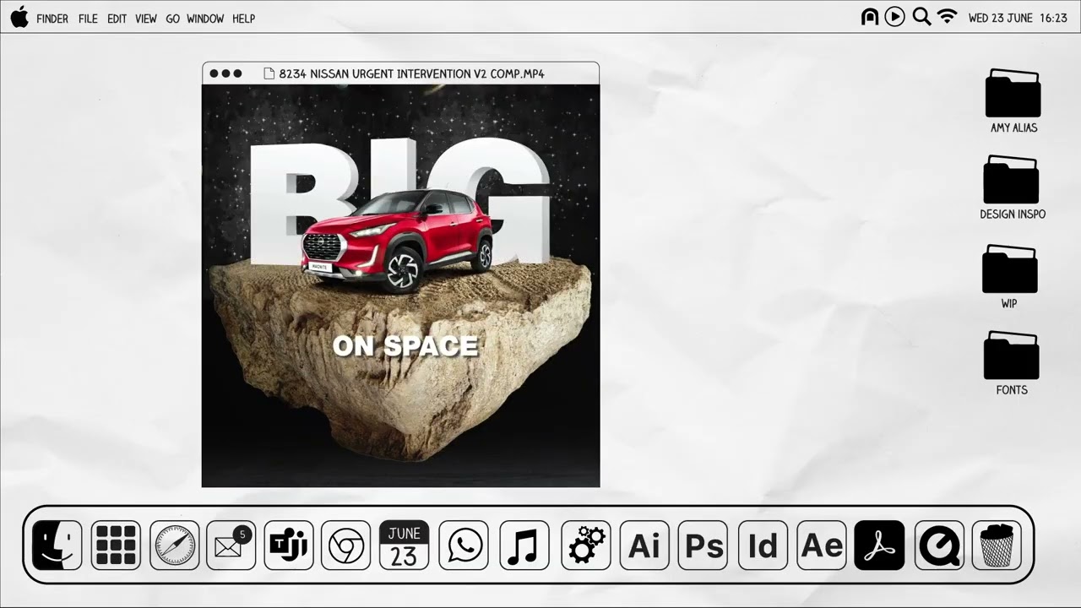Open Mail with 5 unread badge
The width and height of the screenshot is (1081, 608).
tap(231, 545)
